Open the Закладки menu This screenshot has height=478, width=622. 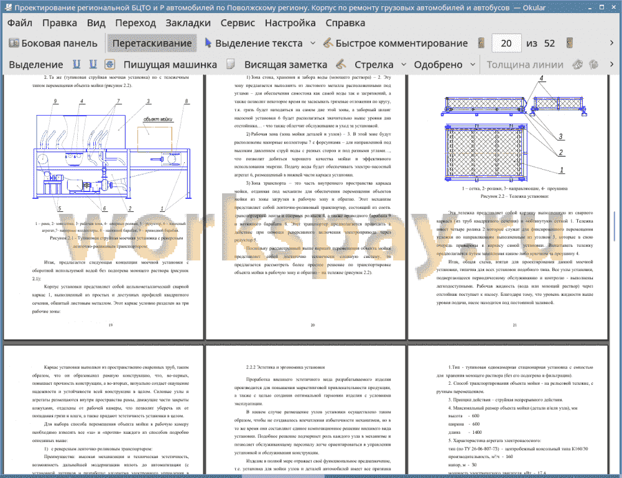tap(188, 23)
